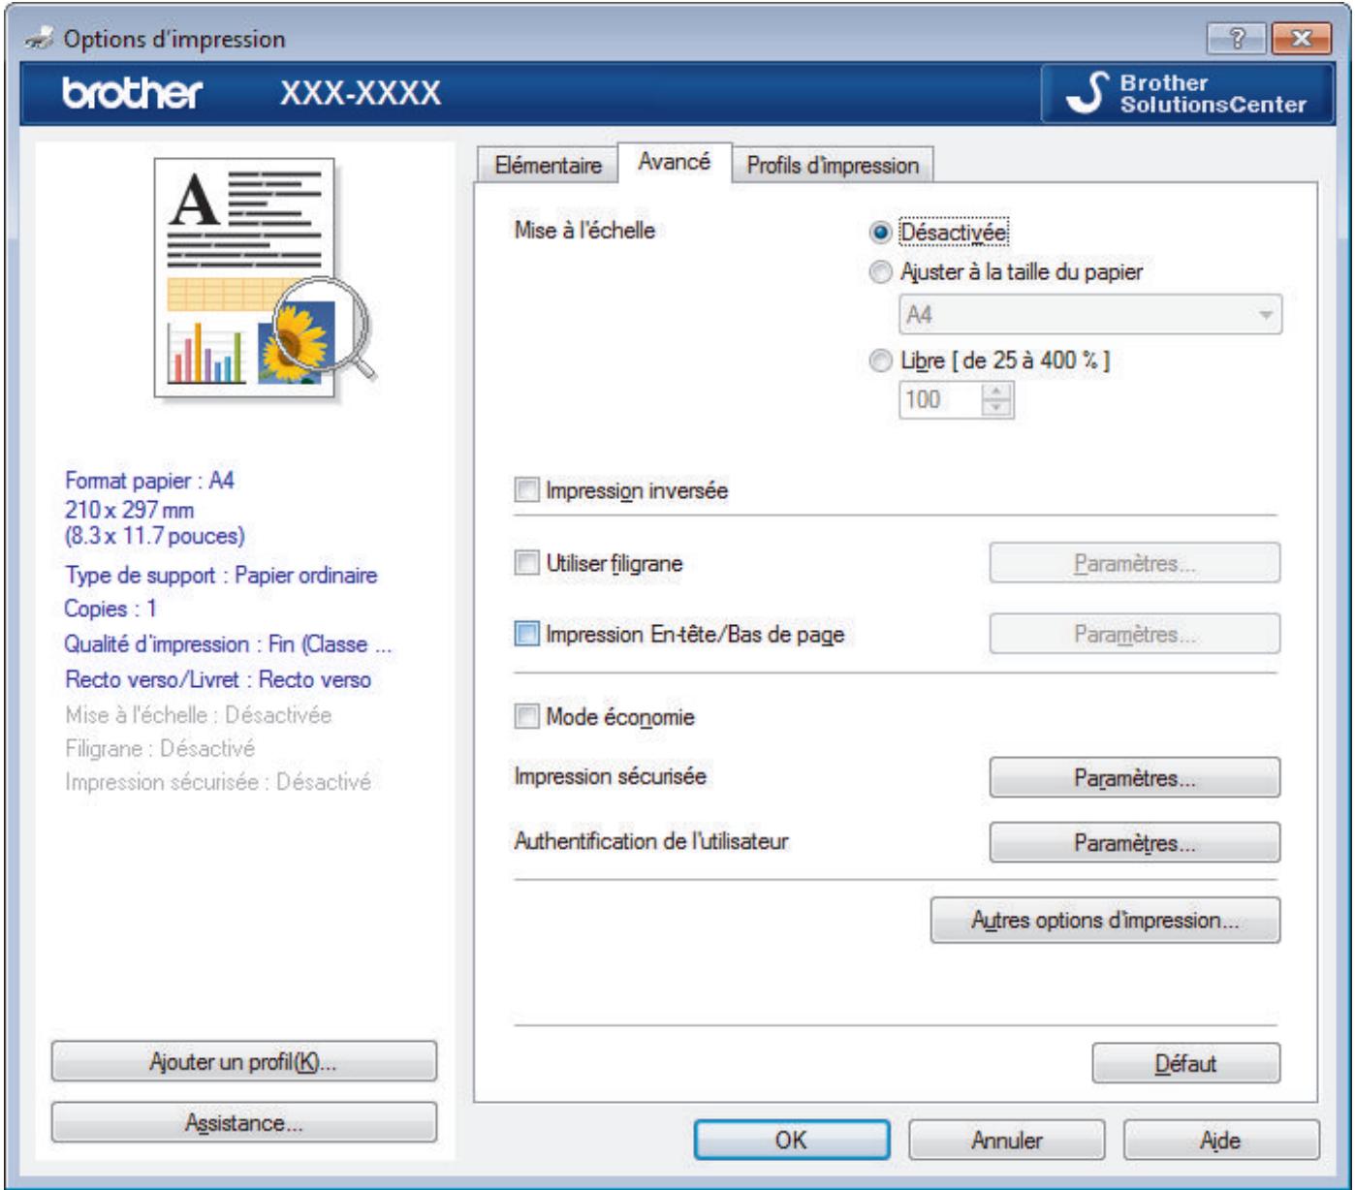Viewport: 1355px width, 1190px height.
Task: Click the Copies : 1 summary line
Action: coord(110,609)
